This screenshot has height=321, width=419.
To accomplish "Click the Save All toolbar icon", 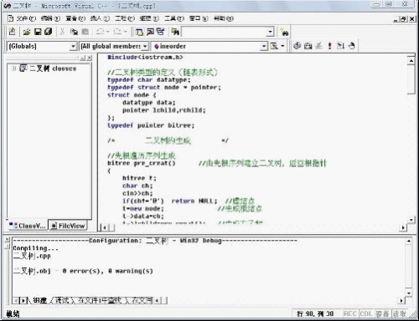I will [48, 32].
